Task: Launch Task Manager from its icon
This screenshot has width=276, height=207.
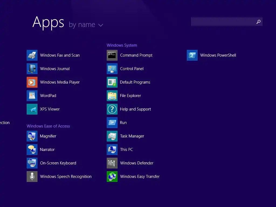Action: (x=112, y=136)
